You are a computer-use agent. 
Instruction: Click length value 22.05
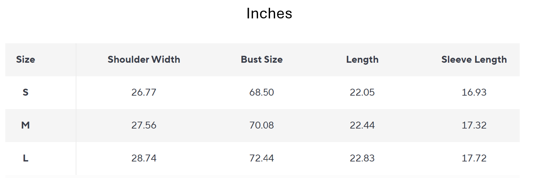click(362, 92)
